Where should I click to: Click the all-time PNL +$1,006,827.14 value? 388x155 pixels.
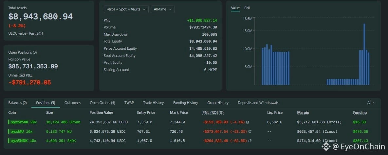tap(202, 20)
